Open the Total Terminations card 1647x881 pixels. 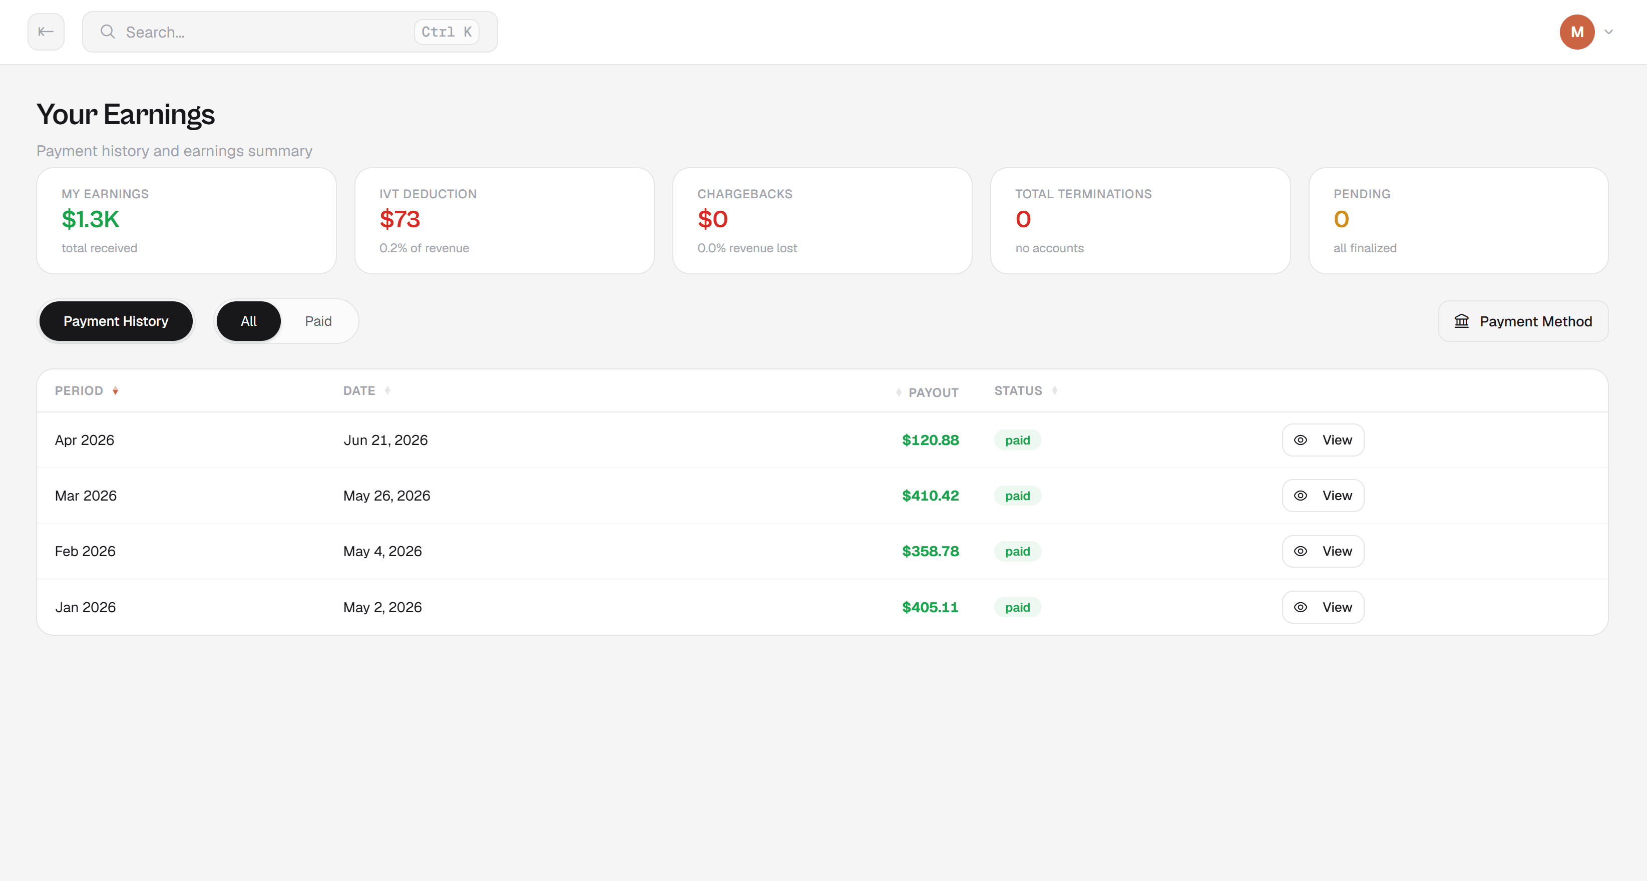pos(1140,221)
